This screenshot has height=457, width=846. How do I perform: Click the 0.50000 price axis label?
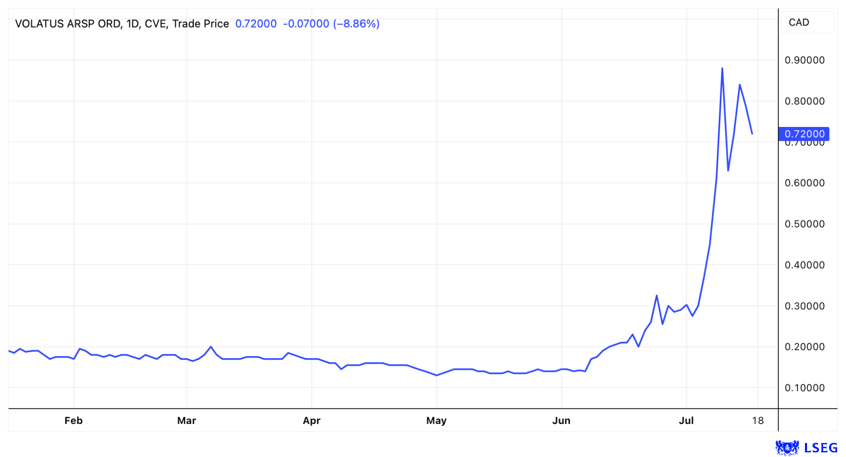click(x=805, y=224)
